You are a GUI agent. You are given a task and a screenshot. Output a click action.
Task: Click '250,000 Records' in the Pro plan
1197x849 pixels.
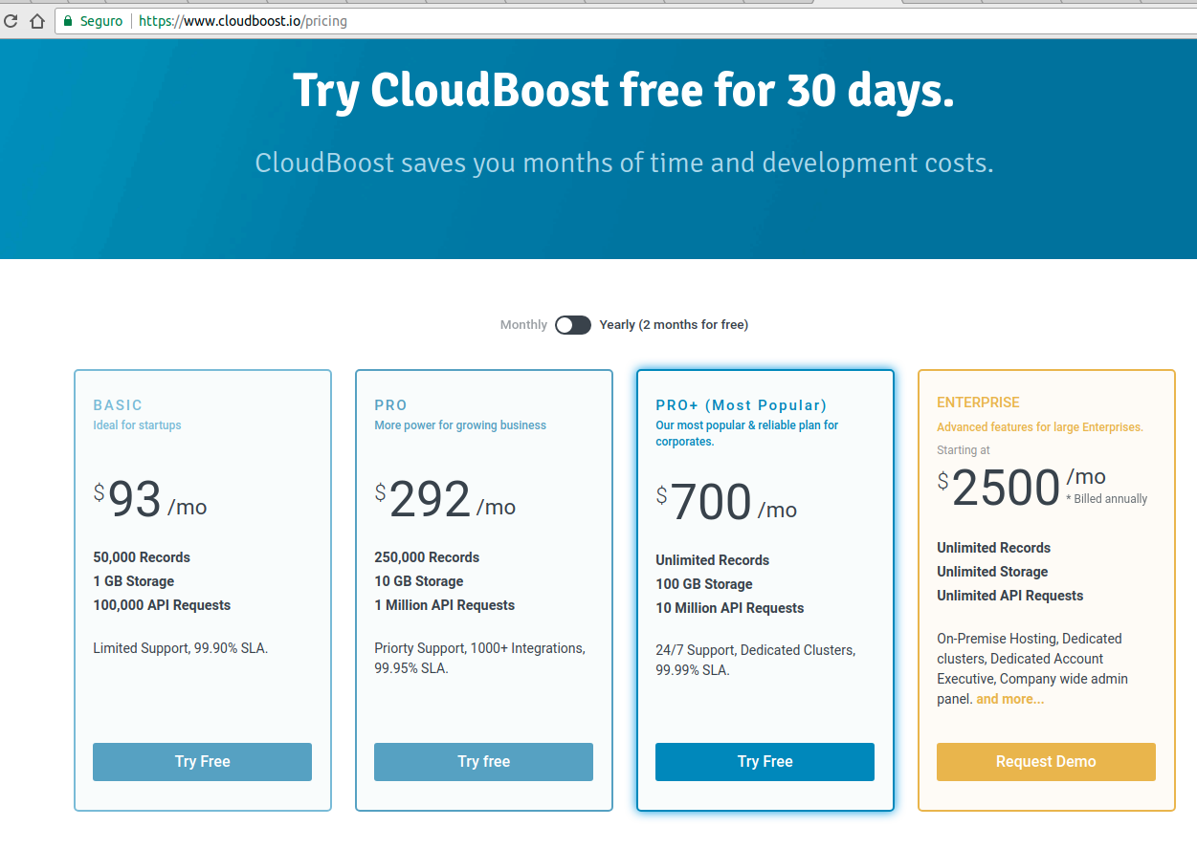click(x=427, y=557)
